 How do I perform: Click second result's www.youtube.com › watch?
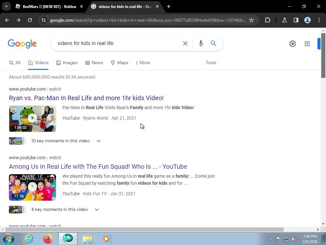(x=35, y=158)
